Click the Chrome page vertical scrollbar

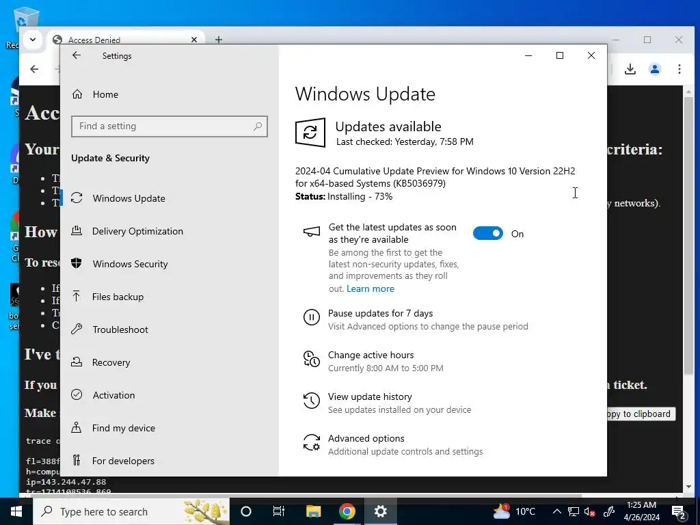coord(688,237)
